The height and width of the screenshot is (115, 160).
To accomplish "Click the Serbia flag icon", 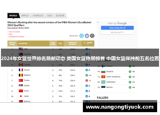I will click(x=21, y=86).
